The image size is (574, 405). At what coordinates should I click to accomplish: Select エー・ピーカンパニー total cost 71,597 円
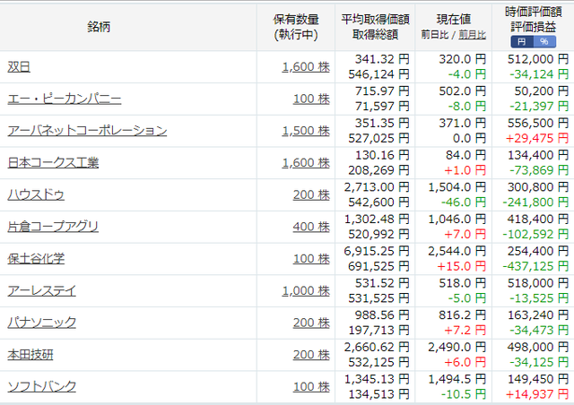pos(382,106)
